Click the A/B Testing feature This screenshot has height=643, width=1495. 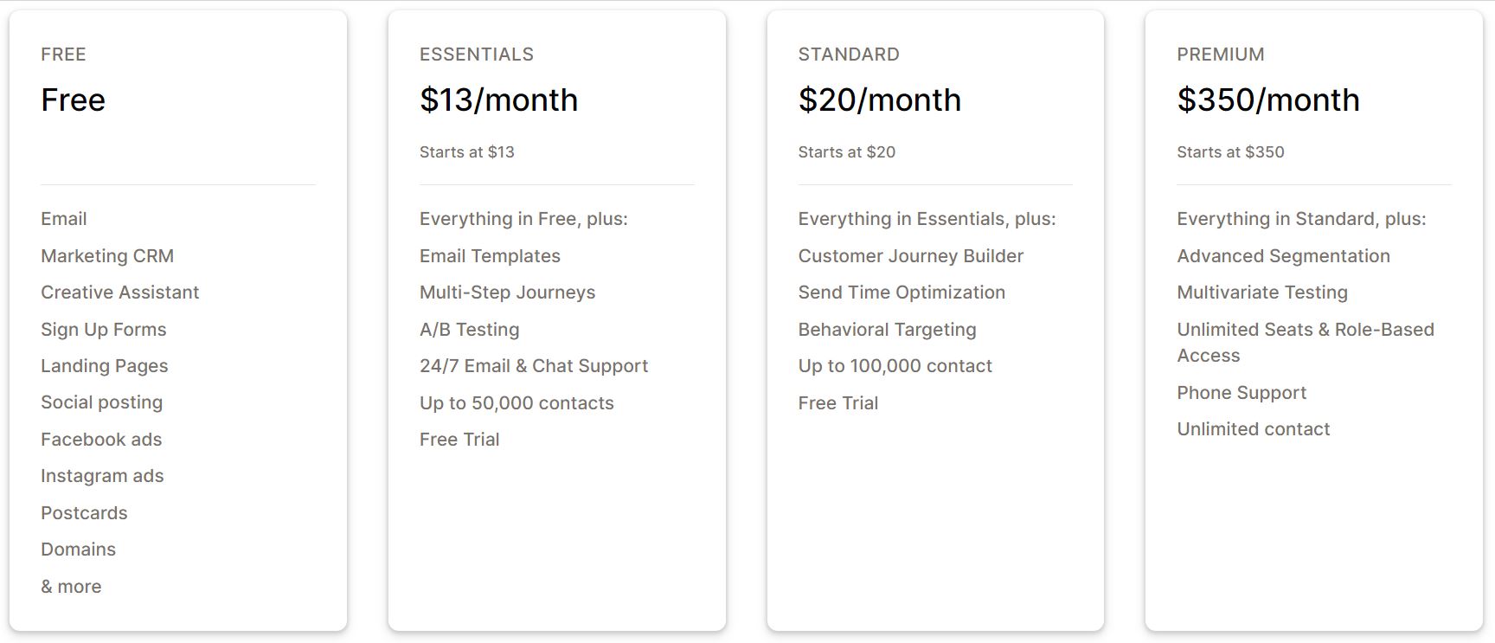469,330
